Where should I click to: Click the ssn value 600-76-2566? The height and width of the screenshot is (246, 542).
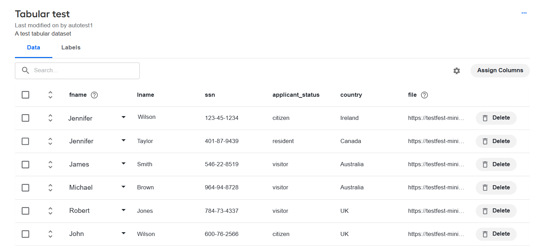pyautogui.click(x=222, y=234)
